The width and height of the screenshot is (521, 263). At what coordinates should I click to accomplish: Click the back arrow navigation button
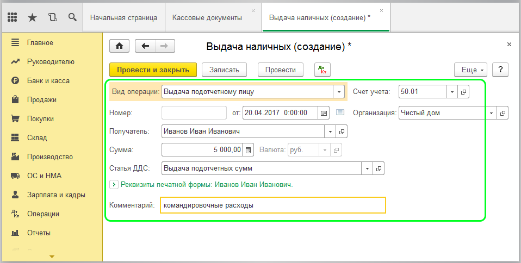click(x=145, y=46)
